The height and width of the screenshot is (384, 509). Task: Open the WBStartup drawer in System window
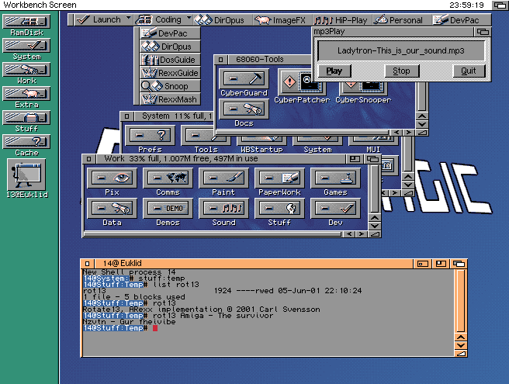(261, 141)
